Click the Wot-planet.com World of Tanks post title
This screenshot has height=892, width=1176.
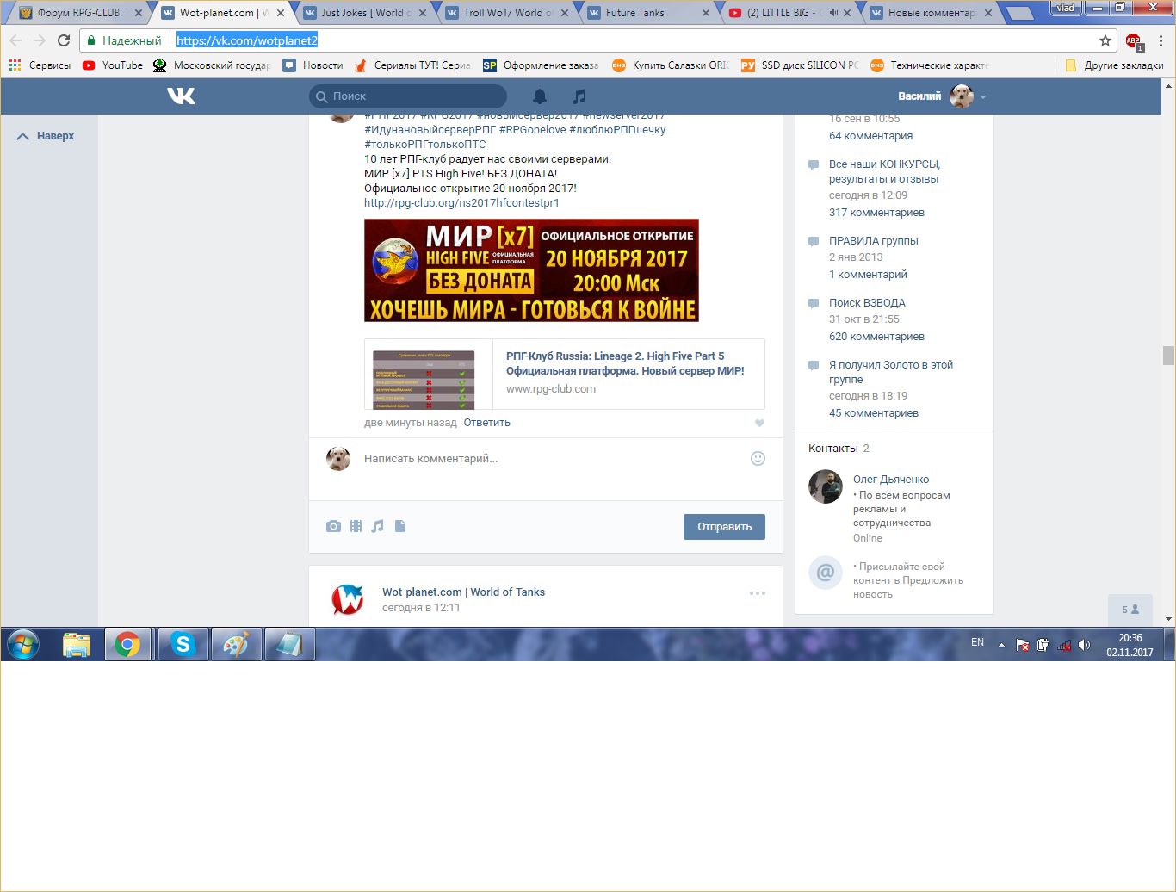463,592
